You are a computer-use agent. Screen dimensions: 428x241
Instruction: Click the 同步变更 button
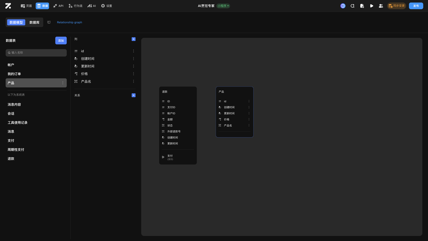pyautogui.click(x=397, y=6)
